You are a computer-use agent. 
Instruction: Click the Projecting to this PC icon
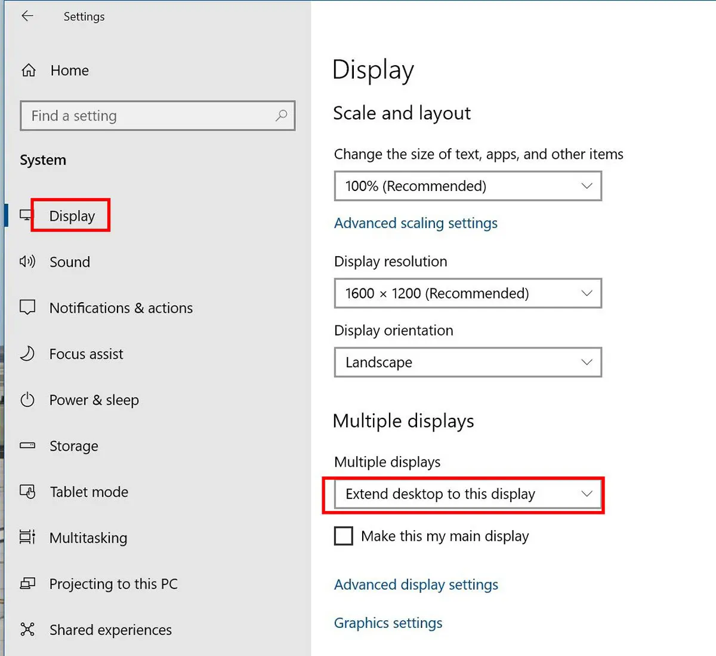[27, 583]
